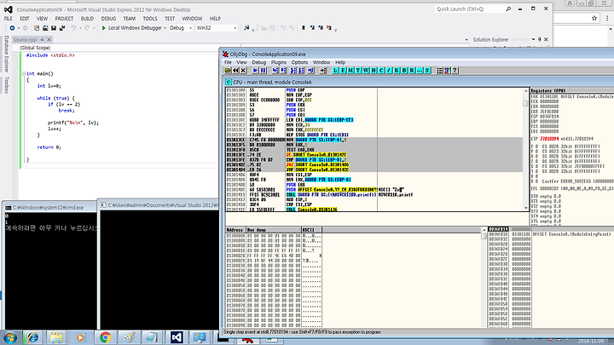Open Internet Explorer from the taskbar
This screenshot has height=345, width=614.
pos(33,337)
